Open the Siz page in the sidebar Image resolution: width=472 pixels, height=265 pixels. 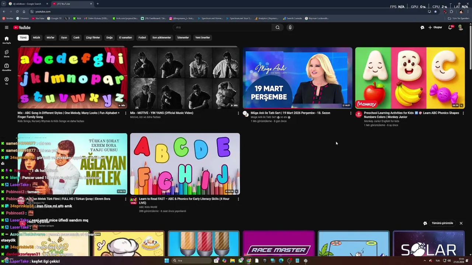(7, 81)
